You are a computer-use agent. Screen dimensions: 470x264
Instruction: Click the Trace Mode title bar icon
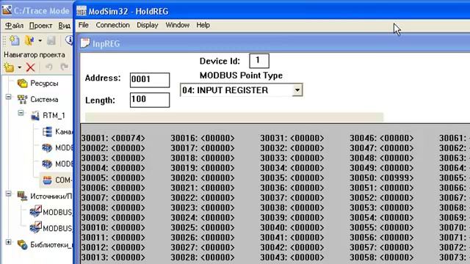pyautogui.click(x=7, y=10)
